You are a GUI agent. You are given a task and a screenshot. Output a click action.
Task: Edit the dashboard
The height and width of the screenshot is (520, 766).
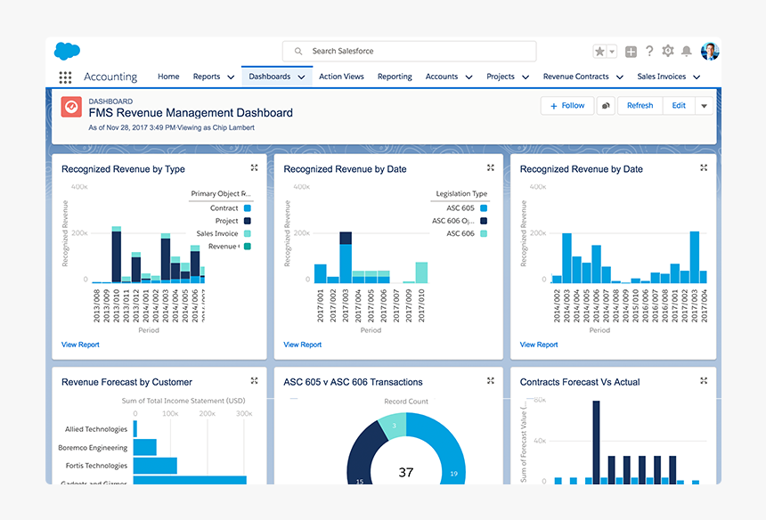click(x=679, y=105)
